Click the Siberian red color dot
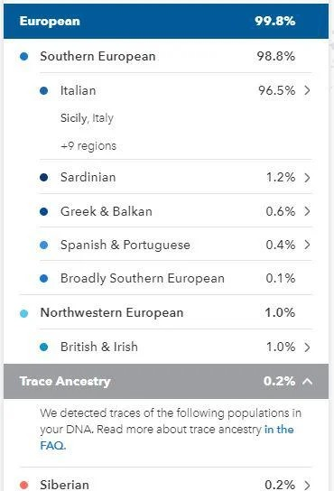This screenshot has width=334, height=491. tap(23, 485)
